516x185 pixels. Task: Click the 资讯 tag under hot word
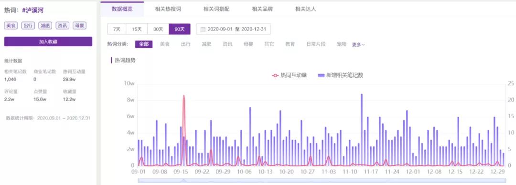(x=62, y=26)
